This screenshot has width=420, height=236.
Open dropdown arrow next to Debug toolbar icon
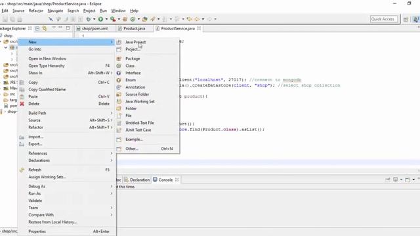tap(94, 19)
